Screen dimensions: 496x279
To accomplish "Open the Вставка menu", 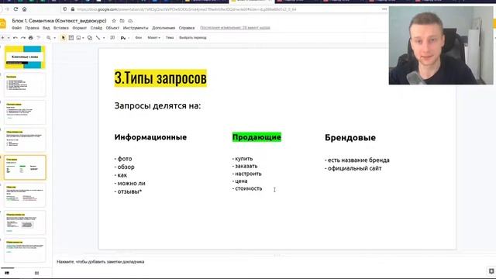I will [x=61, y=28].
